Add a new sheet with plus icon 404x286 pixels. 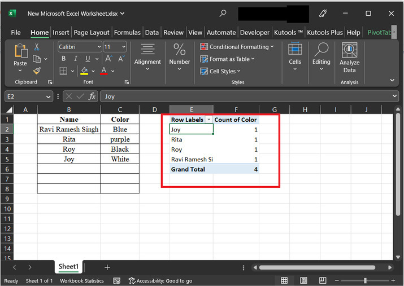point(107,267)
